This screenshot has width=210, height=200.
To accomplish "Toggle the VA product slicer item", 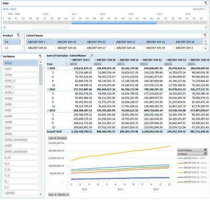I will 12,48.
